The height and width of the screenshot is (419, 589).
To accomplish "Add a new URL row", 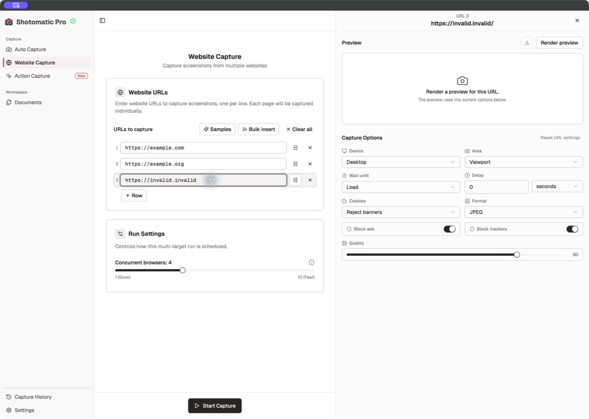I will pyautogui.click(x=134, y=195).
